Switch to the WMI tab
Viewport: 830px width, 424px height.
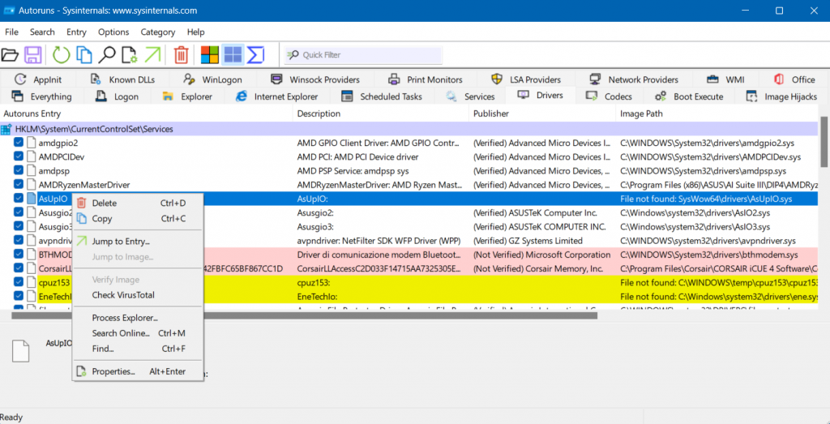click(x=725, y=79)
